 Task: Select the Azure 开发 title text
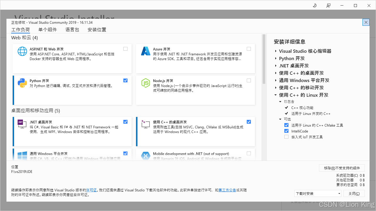click(x=162, y=49)
